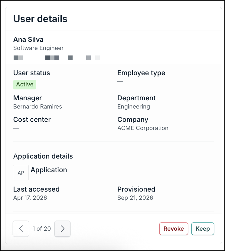Image resolution: width=225 pixels, height=251 pixels.
Task: Click the Employee type label
Action: coord(141,73)
